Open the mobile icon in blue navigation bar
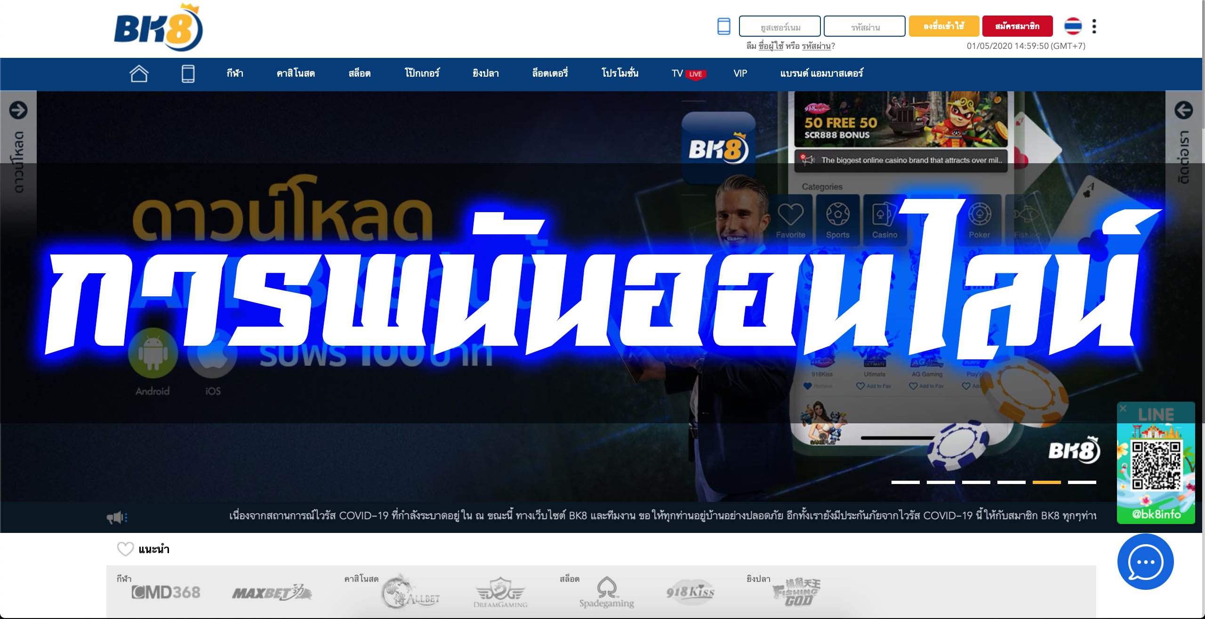Image resolution: width=1205 pixels, height=619 pixels. [188, 74]
